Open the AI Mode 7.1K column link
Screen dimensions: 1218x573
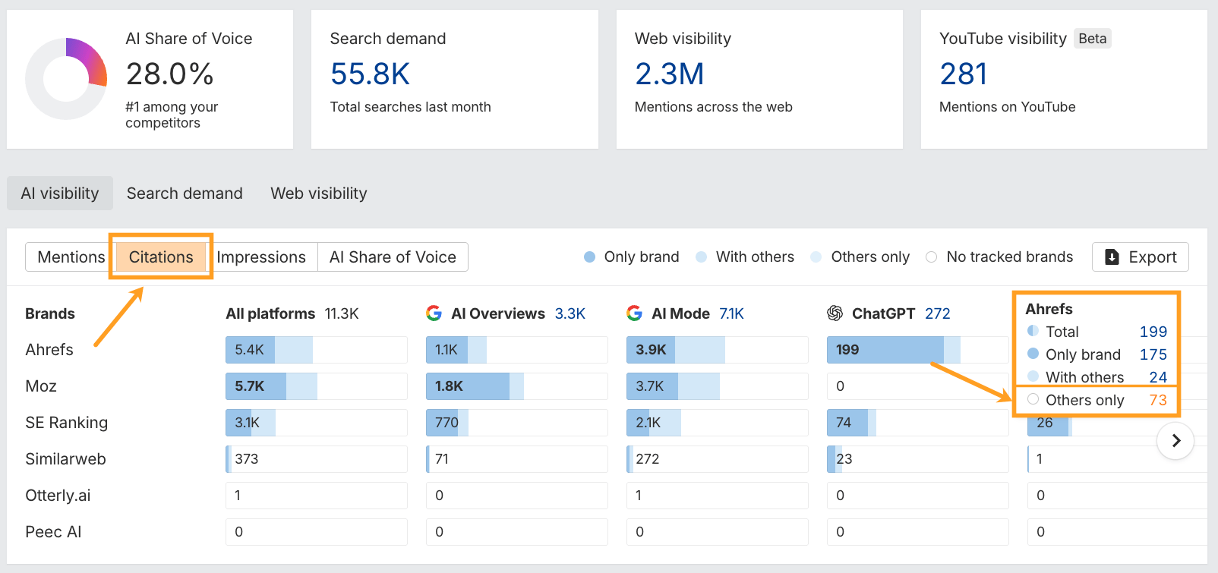[731, 313]
